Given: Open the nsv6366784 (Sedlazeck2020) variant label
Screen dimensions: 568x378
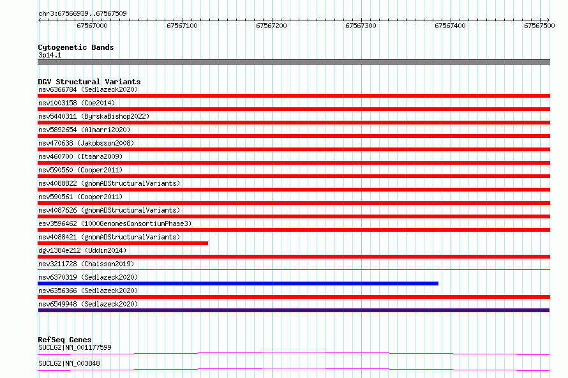Looking at the screenshot, I should 88,89.
